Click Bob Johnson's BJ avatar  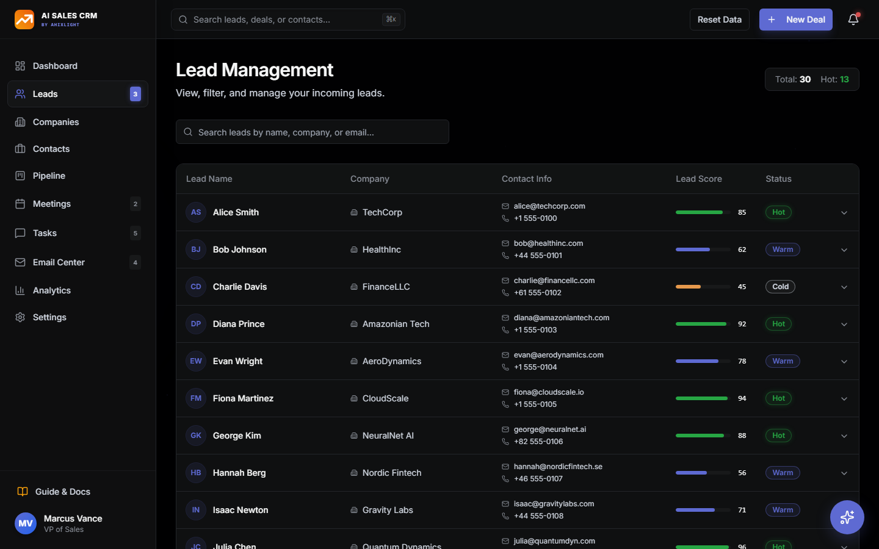coord(196,249)
